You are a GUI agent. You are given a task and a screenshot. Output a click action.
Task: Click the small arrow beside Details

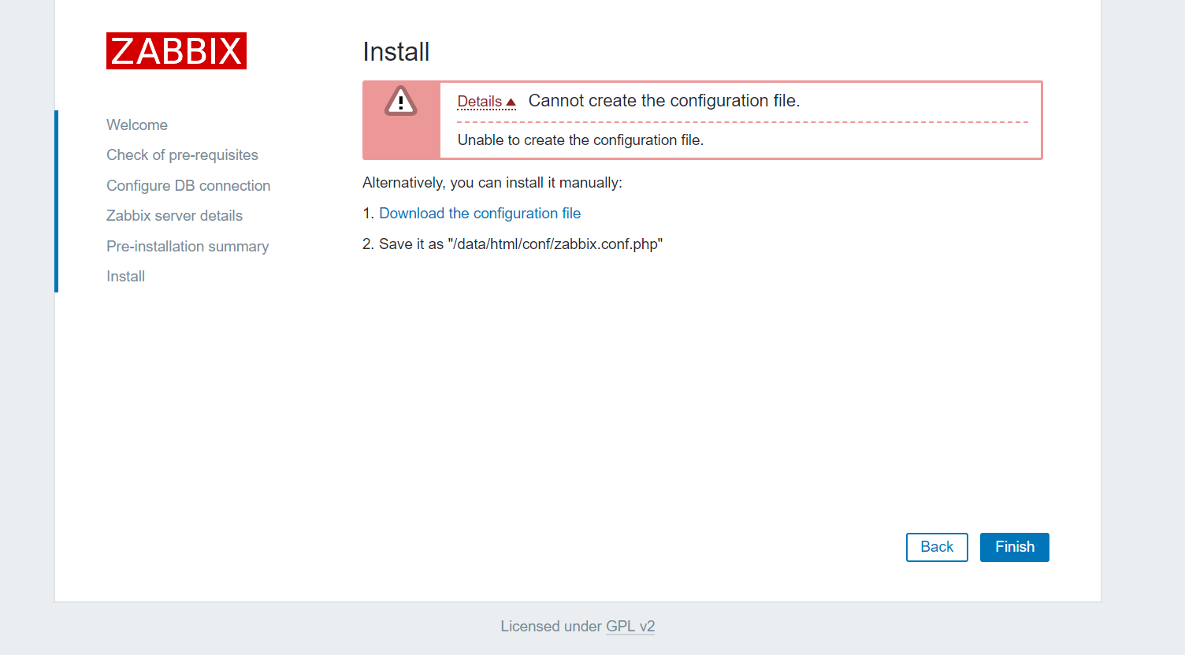coord(511,102)
